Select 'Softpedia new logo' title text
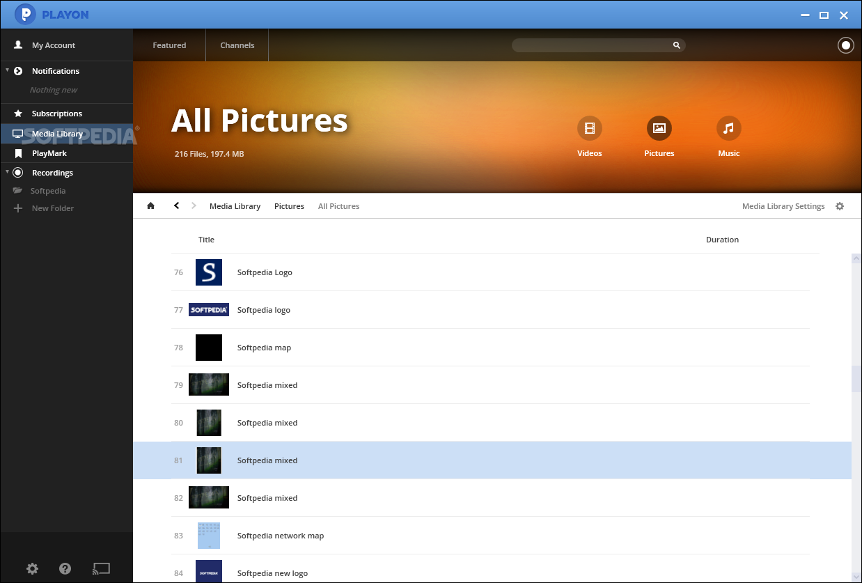The height and width of the screenshot is (583, 862). (x=272, y=573)
